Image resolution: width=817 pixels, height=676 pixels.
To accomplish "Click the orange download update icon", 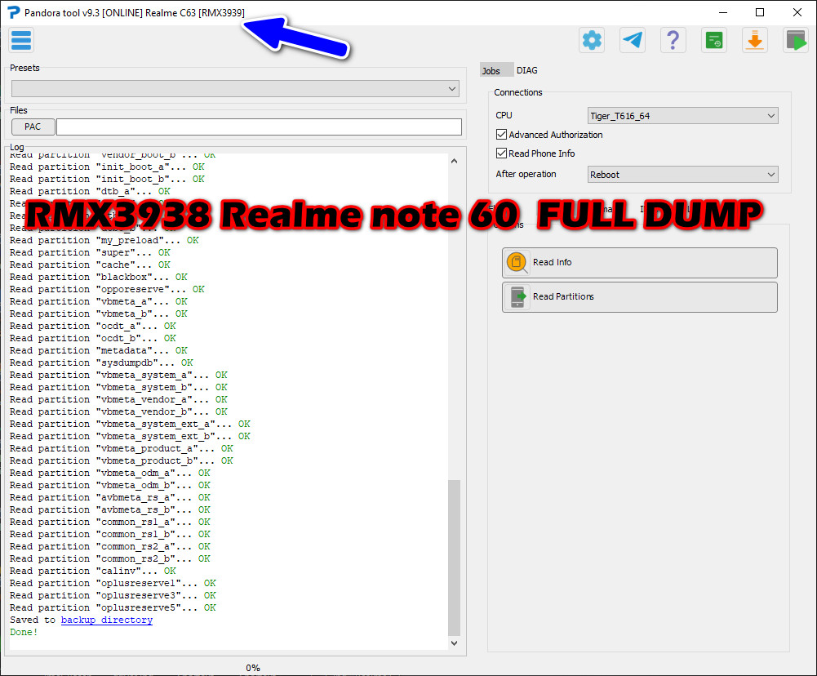I will pyautogui.click(x=755, y=39).
